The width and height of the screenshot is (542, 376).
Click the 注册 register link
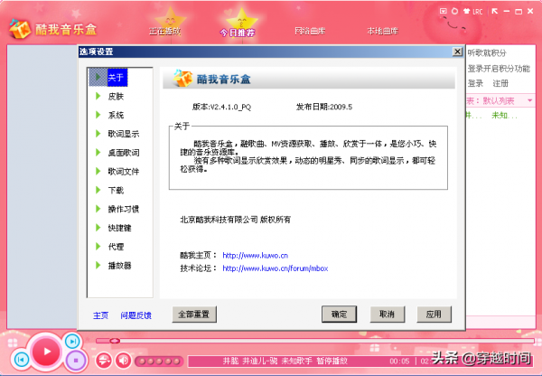pyautogui.click(x=500, y=83)
